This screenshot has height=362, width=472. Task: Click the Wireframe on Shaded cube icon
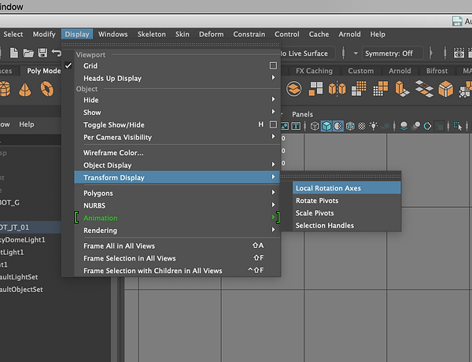[x=350, y=126]
